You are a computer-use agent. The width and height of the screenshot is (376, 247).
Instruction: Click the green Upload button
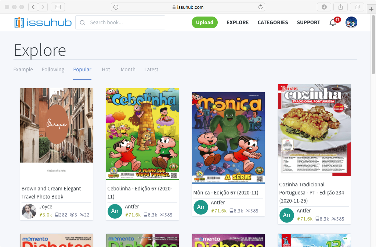point(205,22)
